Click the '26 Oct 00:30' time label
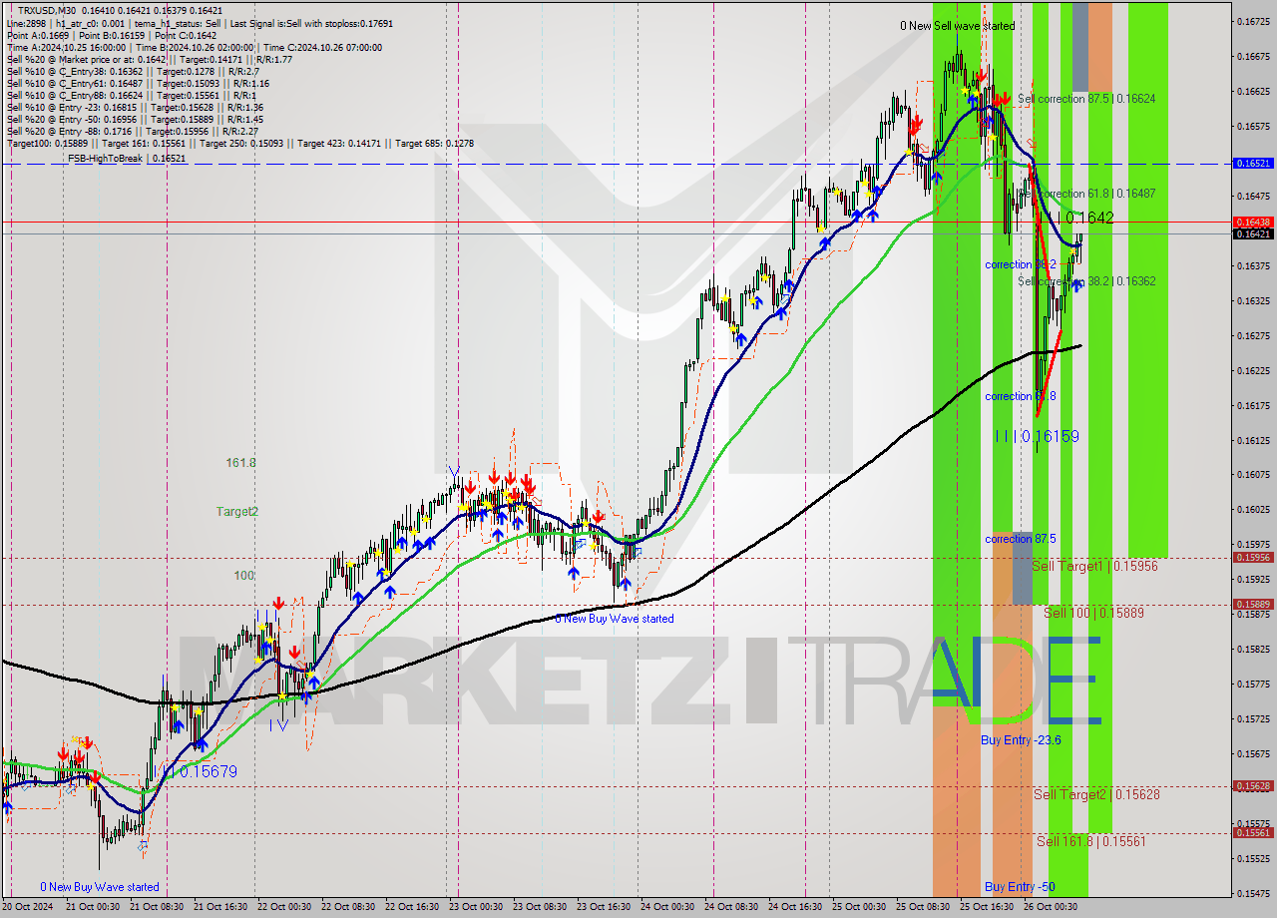The height and width of the screenshot is (918, 1277). click(x=1051, y=907)
